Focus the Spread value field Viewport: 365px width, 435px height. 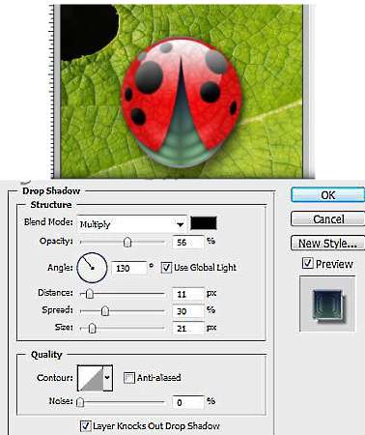(188, 311)
